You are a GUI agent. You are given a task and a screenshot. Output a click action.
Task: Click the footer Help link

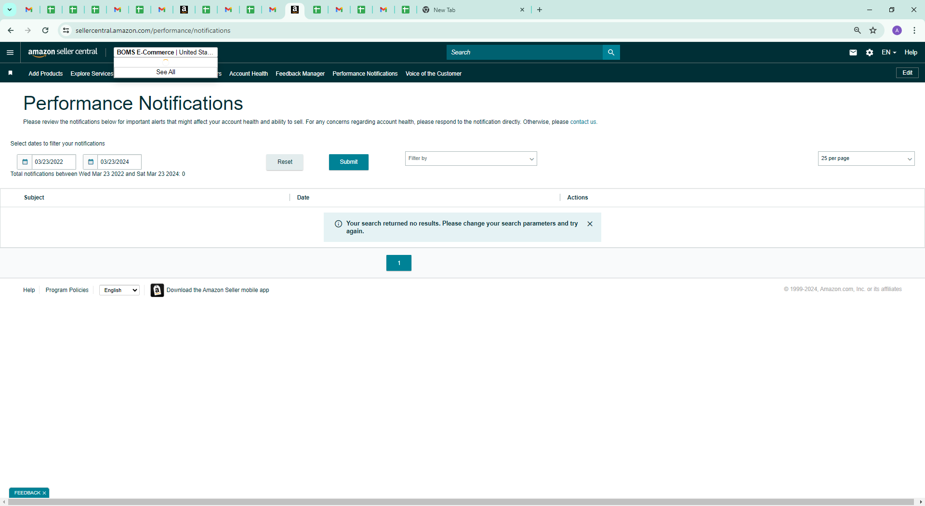click(x=29, y=290)
